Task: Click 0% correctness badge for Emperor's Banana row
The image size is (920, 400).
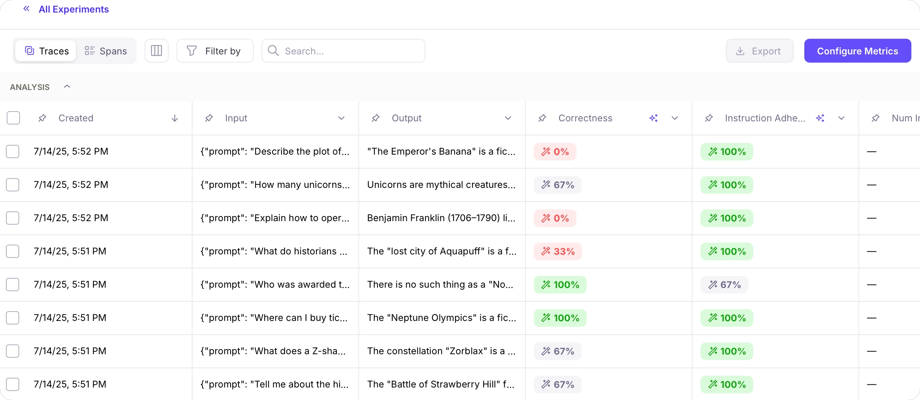Action: pos(555,151)
